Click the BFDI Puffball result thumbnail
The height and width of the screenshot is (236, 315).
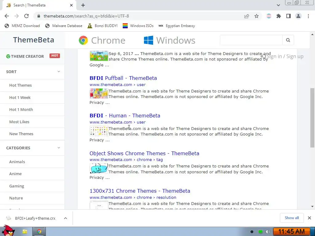(x=99, y=93)
